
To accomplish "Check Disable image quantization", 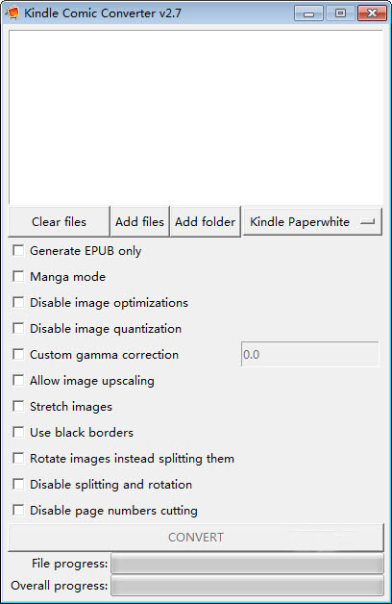I will pyautogui.click(x=18, y=328).
